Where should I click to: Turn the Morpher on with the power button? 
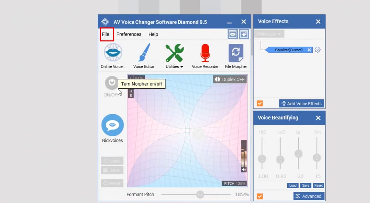tap(112, 83)
